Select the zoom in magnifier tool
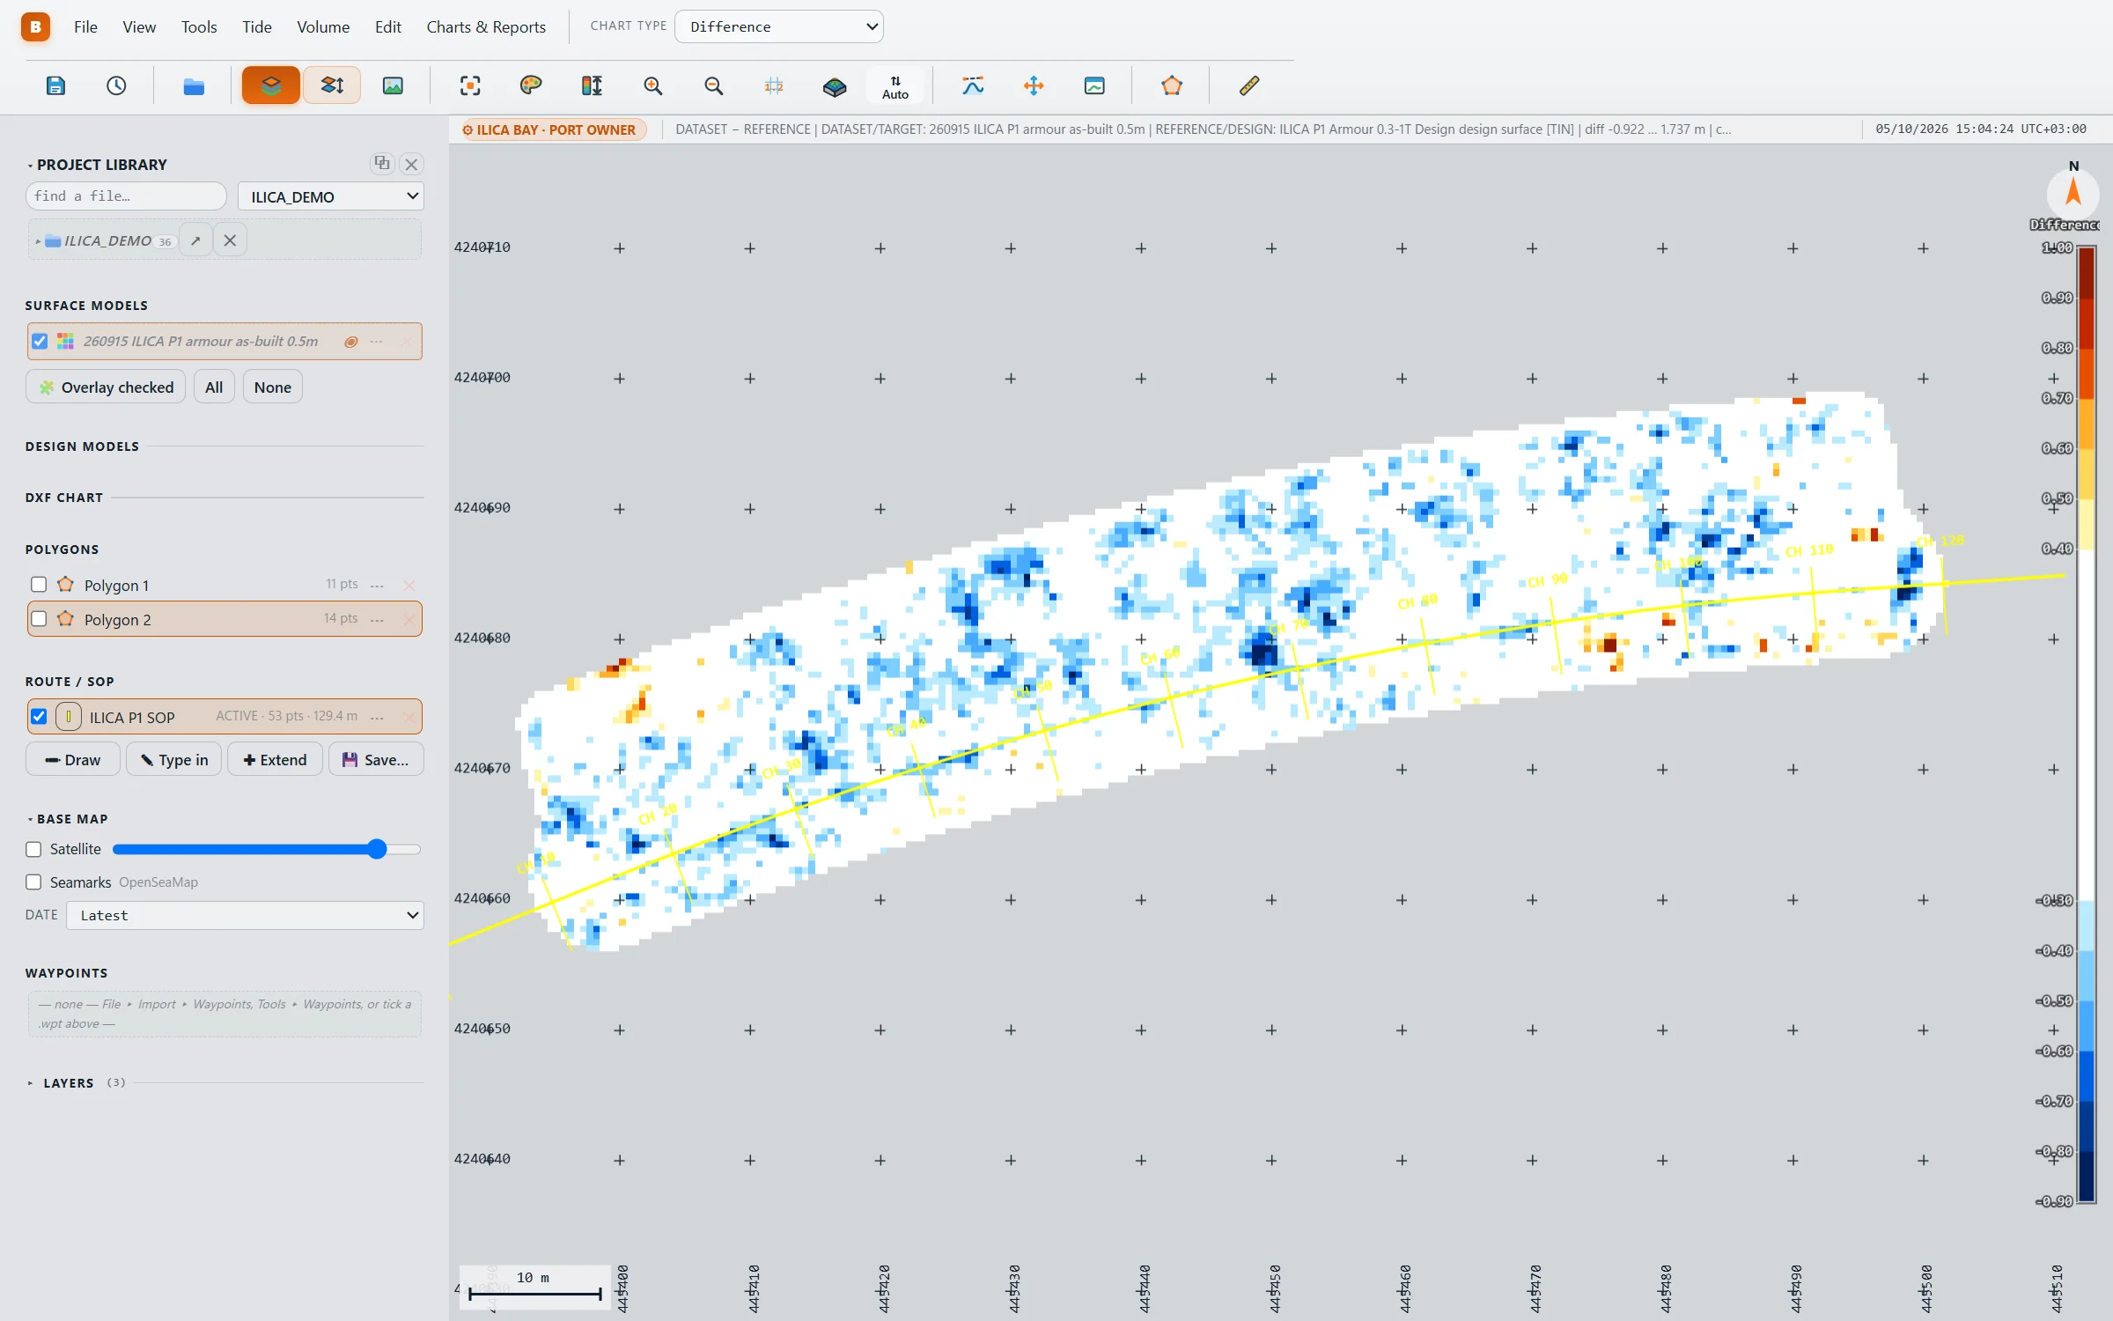 pos(652,85)
